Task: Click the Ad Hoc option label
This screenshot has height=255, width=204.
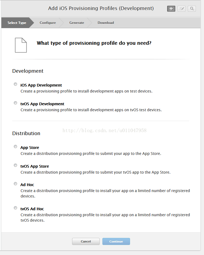Action: tap(27, 185)
